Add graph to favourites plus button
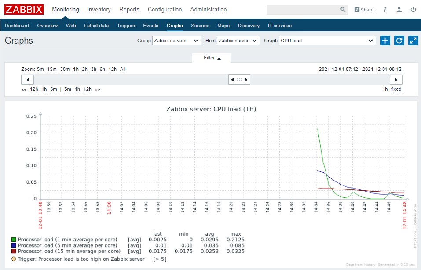The image size is (421, 270). tap(385, 41)
